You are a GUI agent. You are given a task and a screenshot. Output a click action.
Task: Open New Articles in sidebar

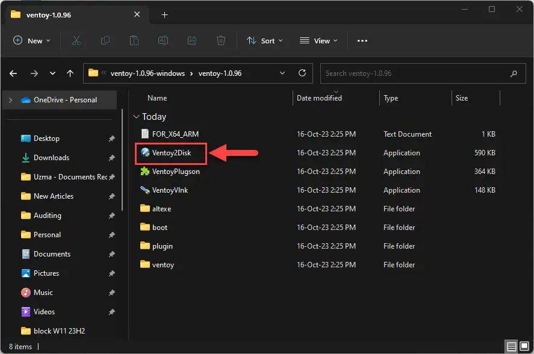click(54, 196)
